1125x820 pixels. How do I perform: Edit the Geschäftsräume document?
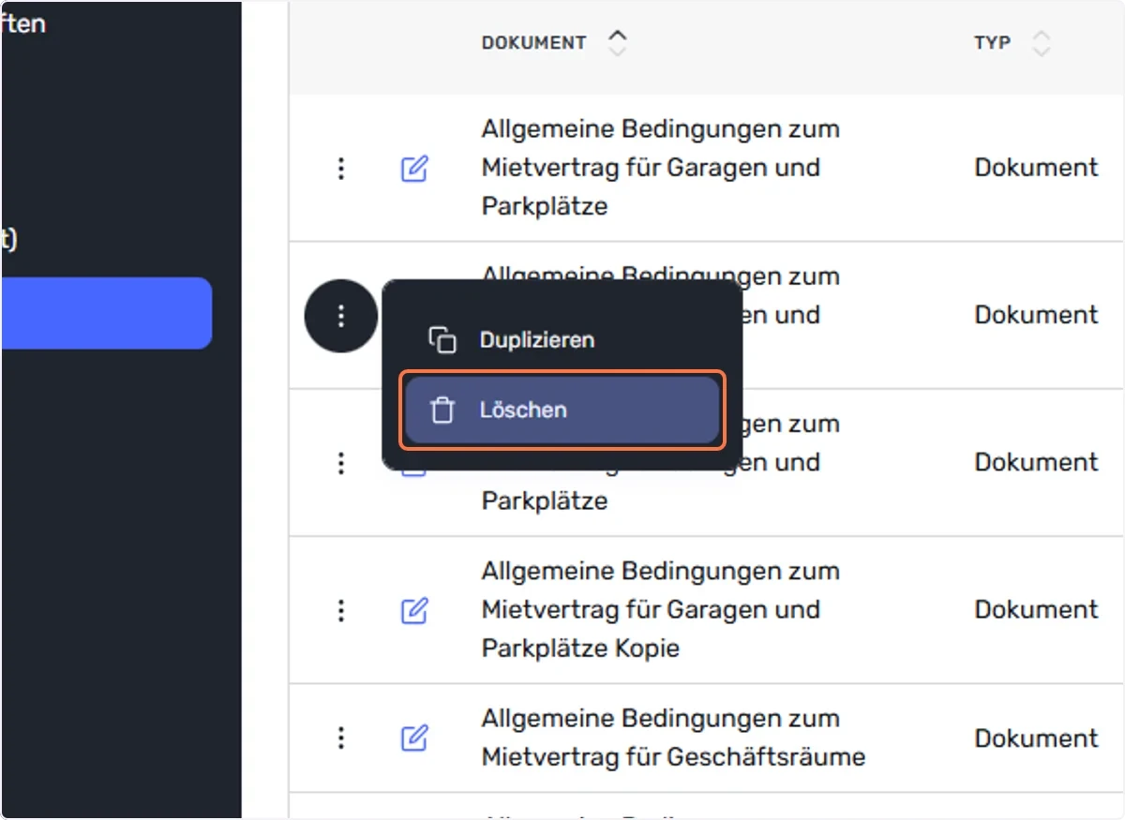point(414,738)
